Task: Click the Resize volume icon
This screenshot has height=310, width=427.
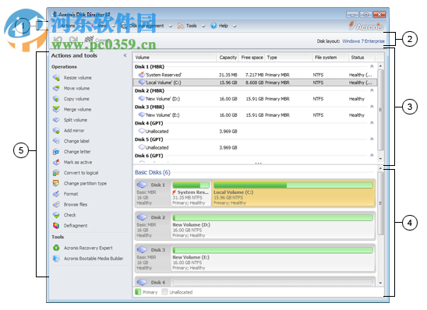Action: pyautogui.click(x=56, y=78)
